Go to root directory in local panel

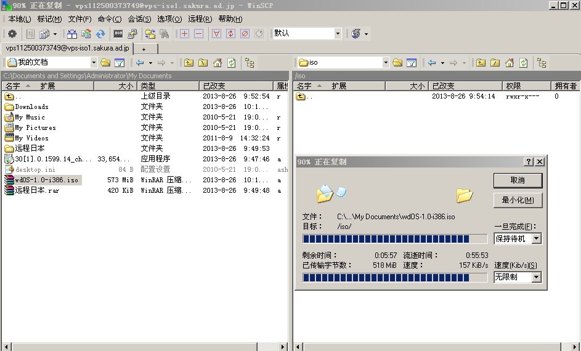coord(203,63)
